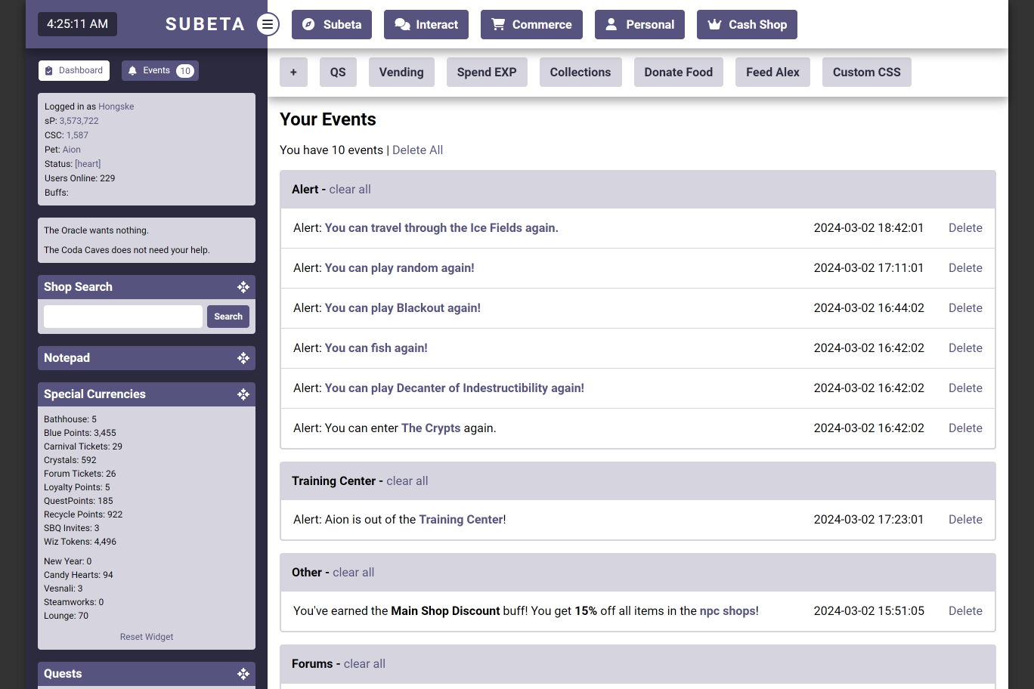Focus the Shop Search text field

pyautogui.click(x=123, y=317)
